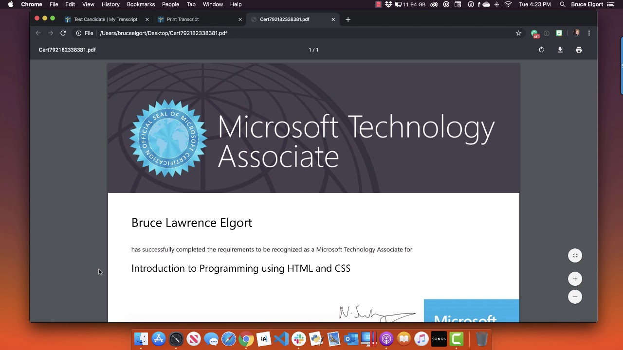The image size is (623, 350).
Task: Open News app from the dock
Action: point(194,339)
